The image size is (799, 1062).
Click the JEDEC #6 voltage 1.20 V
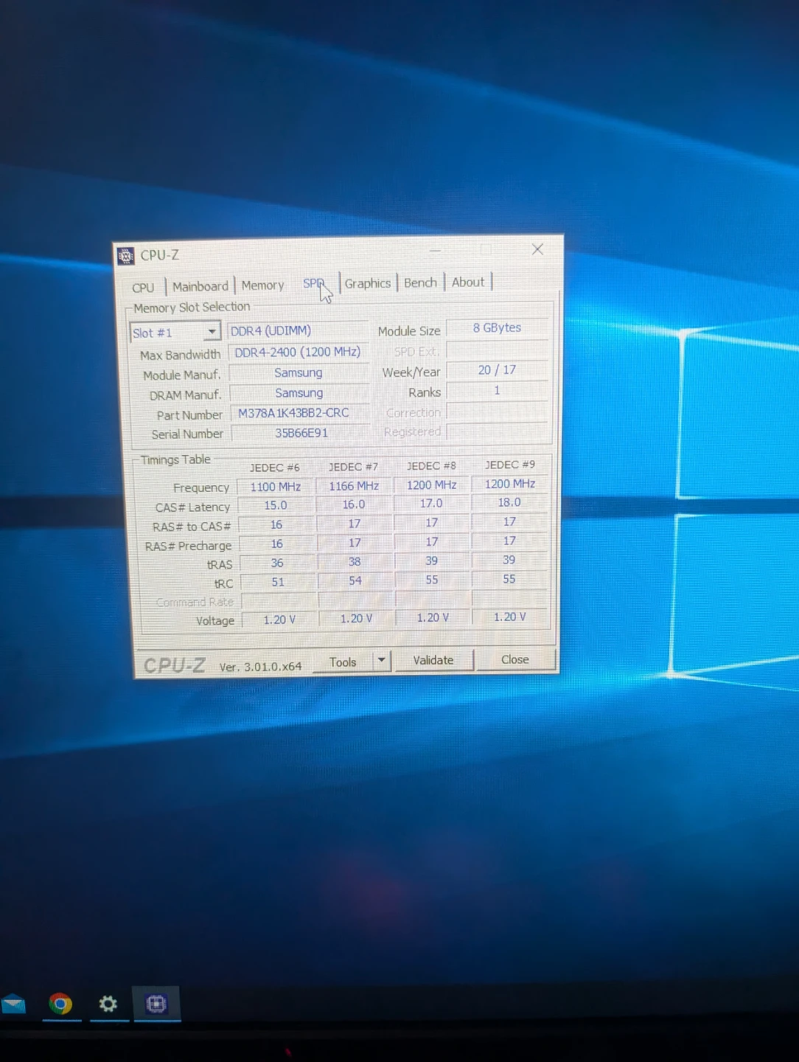tap(279, 619)
